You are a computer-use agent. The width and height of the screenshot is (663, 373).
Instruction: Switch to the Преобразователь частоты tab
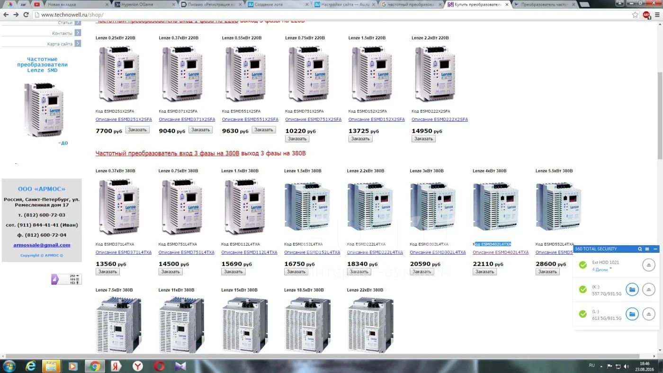(545, 4)
